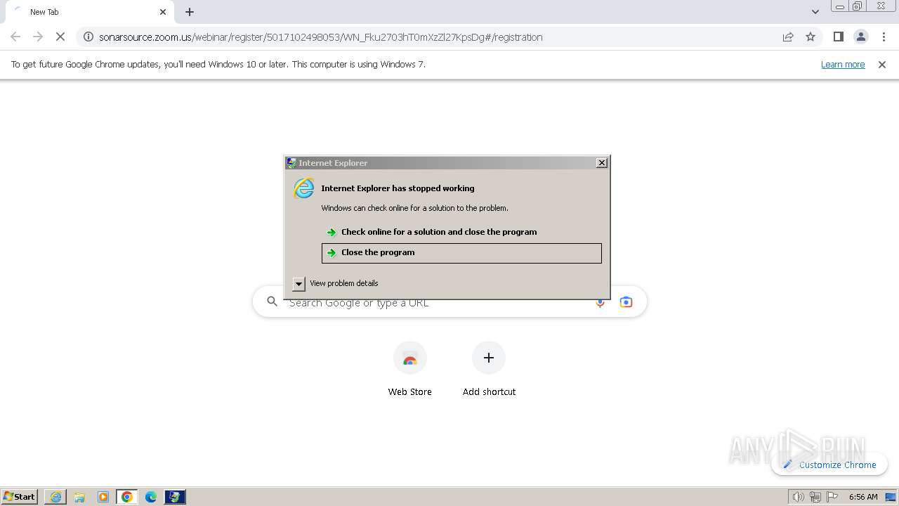Open the Windows Start menu
The width and height of the screenshot is (899, 506).
pyautogui.click(x=20, y=496)
